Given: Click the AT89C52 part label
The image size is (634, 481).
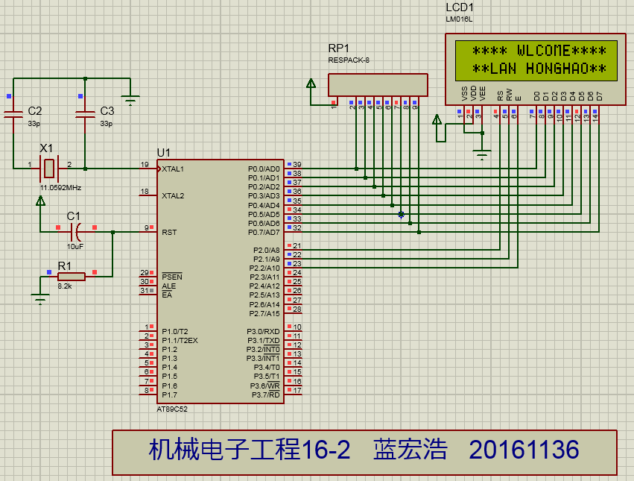Looking at the screenshot, I should click(x=172, y=409).
